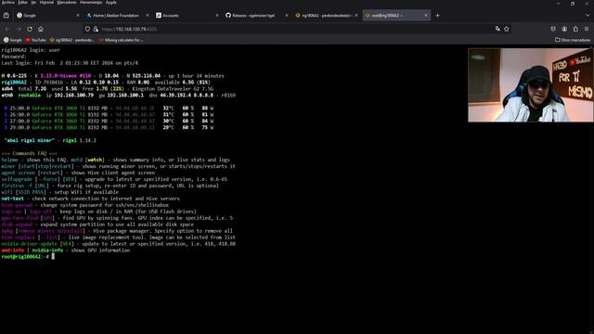Go to the browser home page
The height and width of the screenshot is (334, 594).
click(41, 29)
